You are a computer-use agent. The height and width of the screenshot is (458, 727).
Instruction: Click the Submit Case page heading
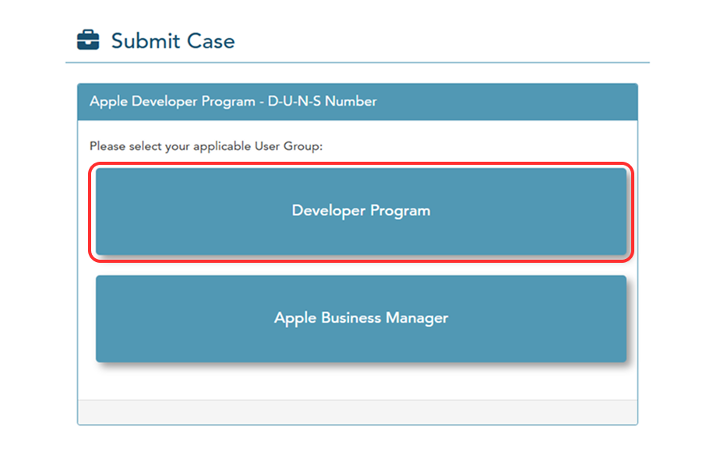[173, 41]
